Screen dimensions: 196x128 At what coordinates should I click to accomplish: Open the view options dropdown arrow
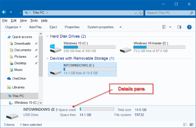click(170, 27)
